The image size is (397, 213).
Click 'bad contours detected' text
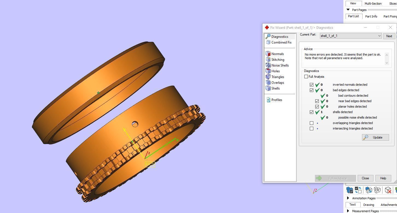point(353,96)
